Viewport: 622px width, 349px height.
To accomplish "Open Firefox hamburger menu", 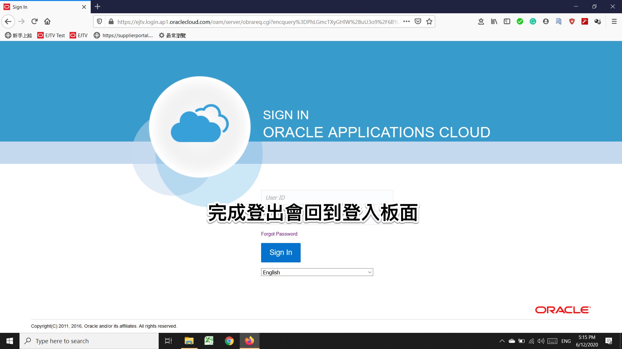I will [x=614, y=22].
